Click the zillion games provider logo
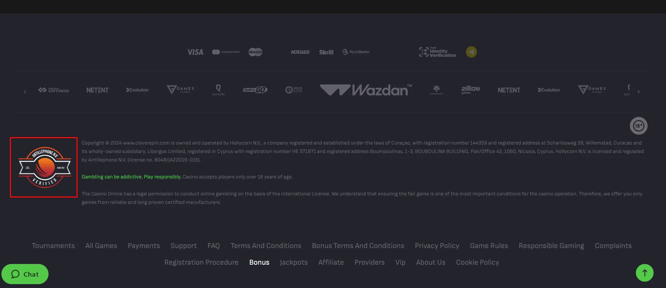 point(470,90)
